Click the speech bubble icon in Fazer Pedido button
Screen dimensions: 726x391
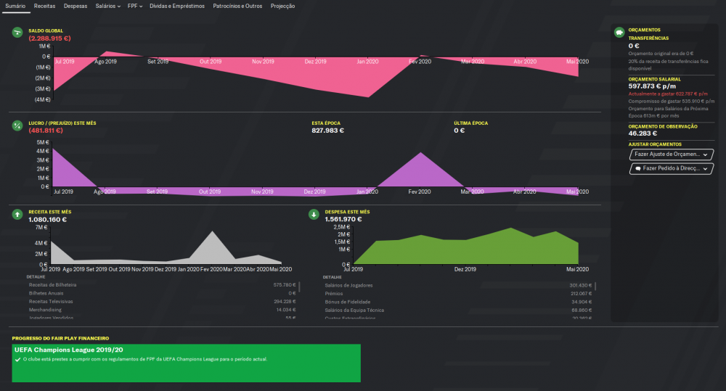[x=638, y=168]
